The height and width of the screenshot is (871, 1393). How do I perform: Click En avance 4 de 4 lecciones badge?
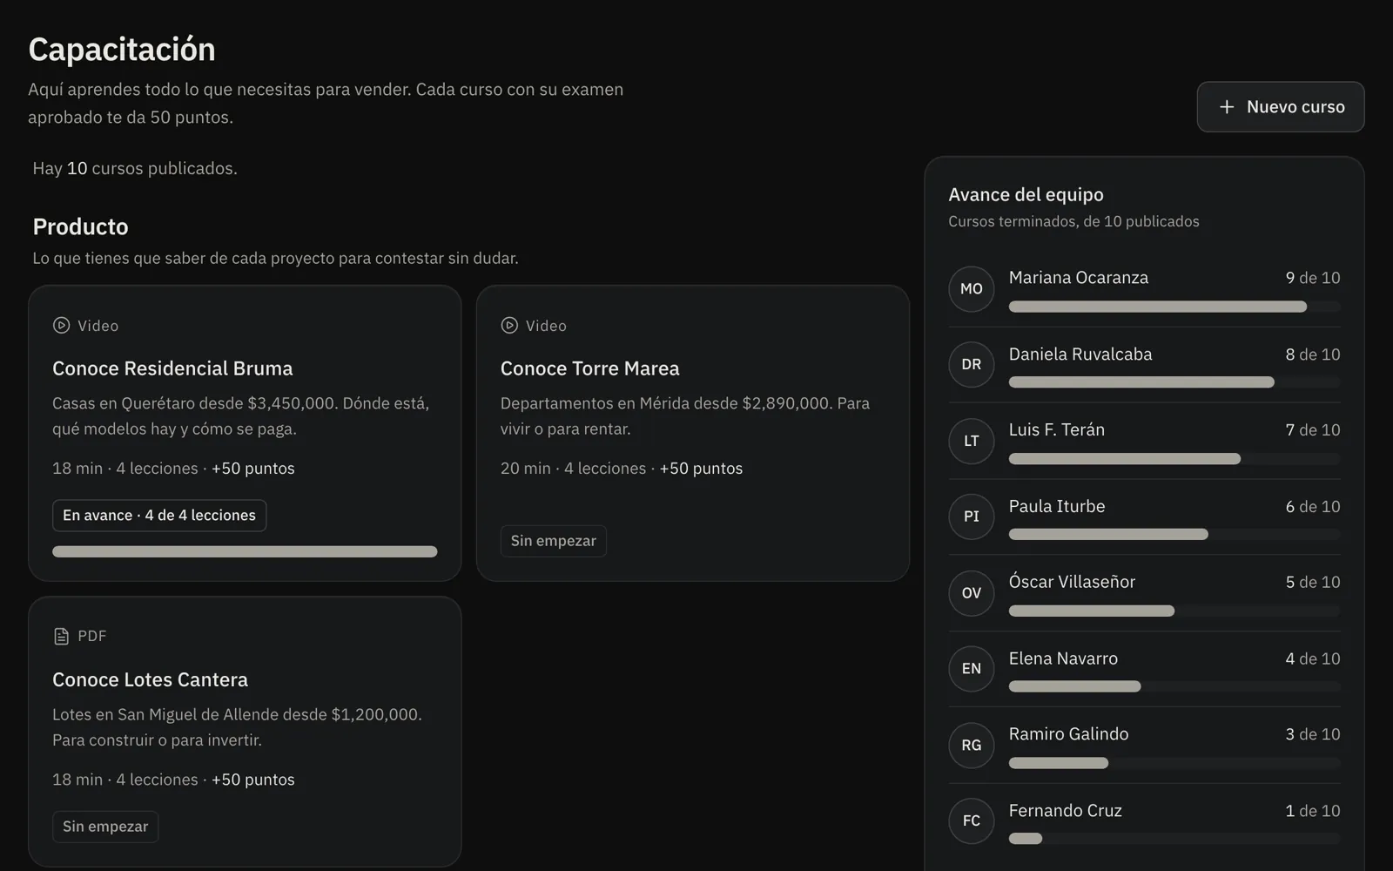(159, 516)
